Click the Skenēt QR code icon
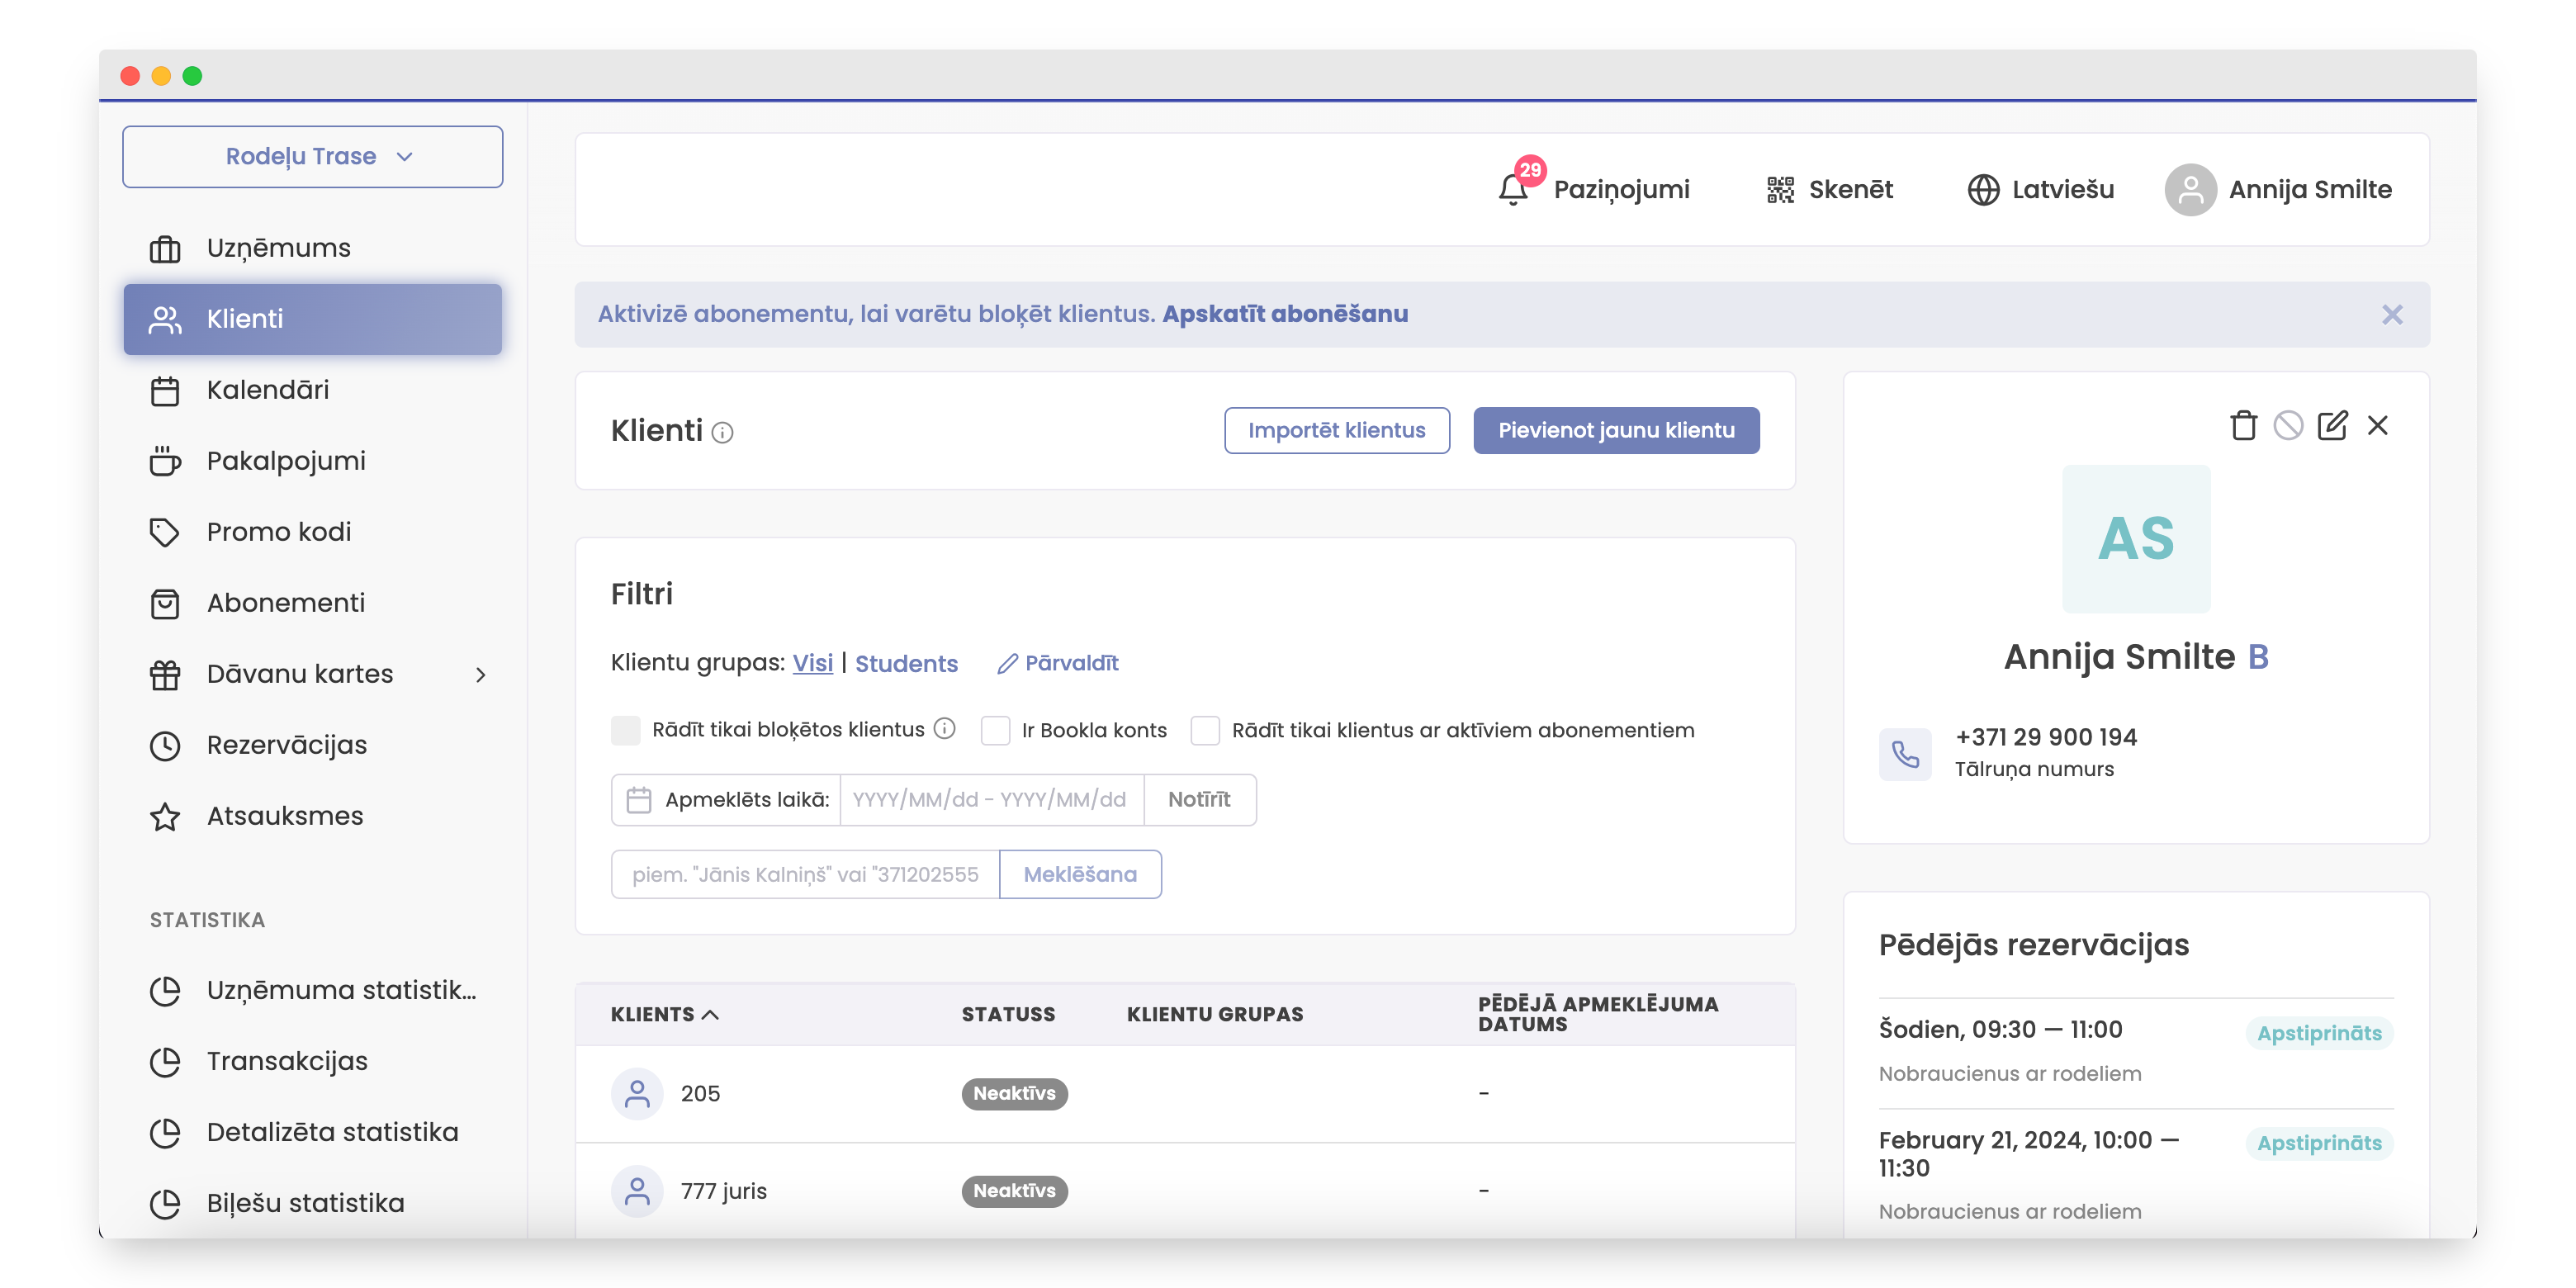Screen dimensions: 2576x1288 (x=1780, y=189)
